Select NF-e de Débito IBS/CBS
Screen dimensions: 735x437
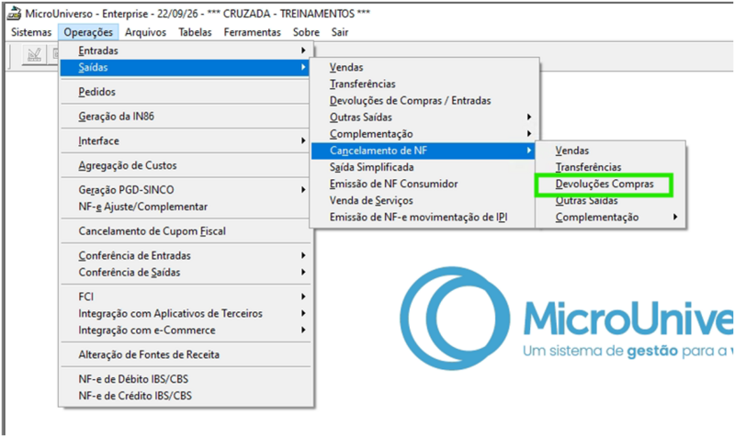point(186,379)
